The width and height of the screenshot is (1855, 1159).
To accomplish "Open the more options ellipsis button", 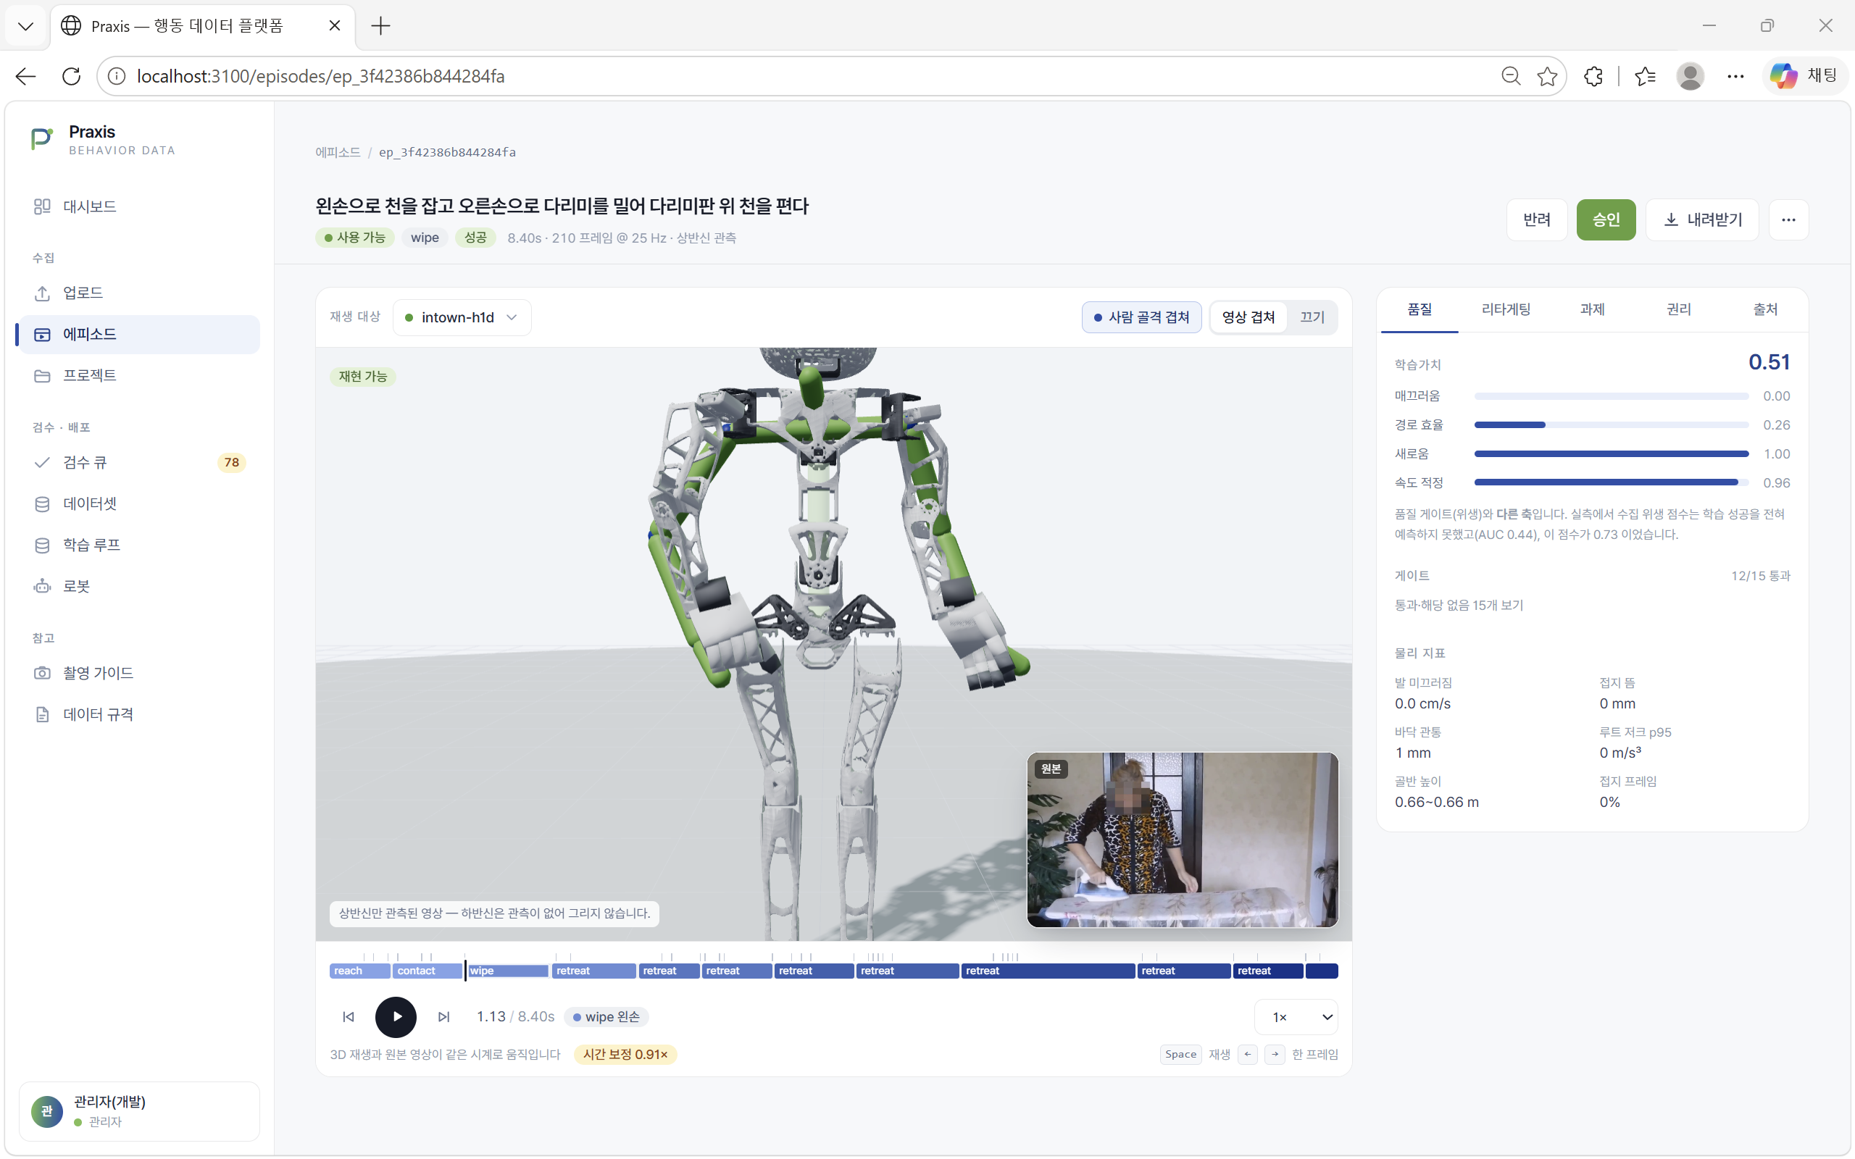I will (1788, 220).
